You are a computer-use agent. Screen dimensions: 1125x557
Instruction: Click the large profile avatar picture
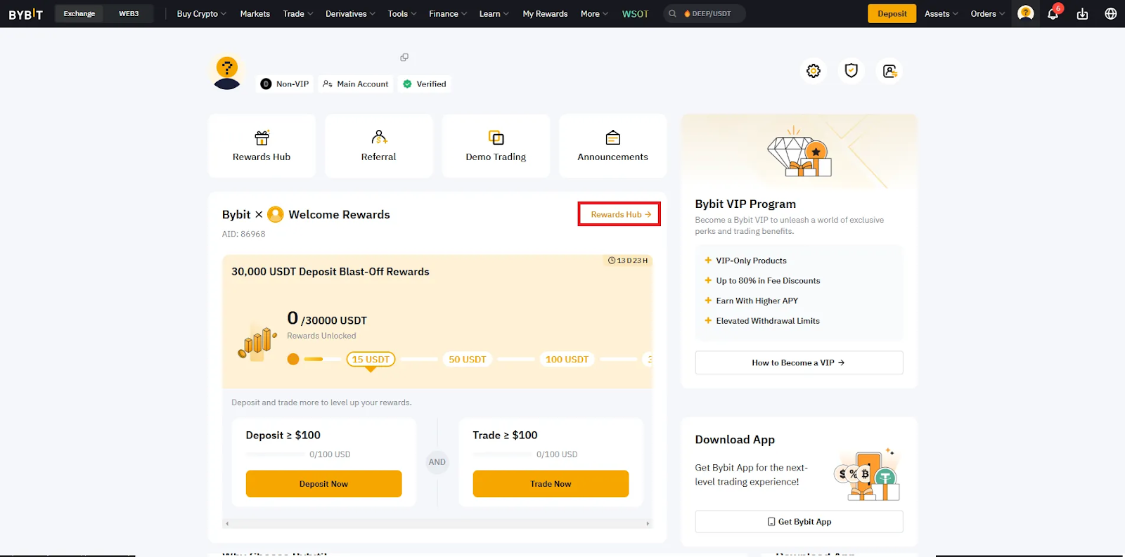(x=226, y=73)
